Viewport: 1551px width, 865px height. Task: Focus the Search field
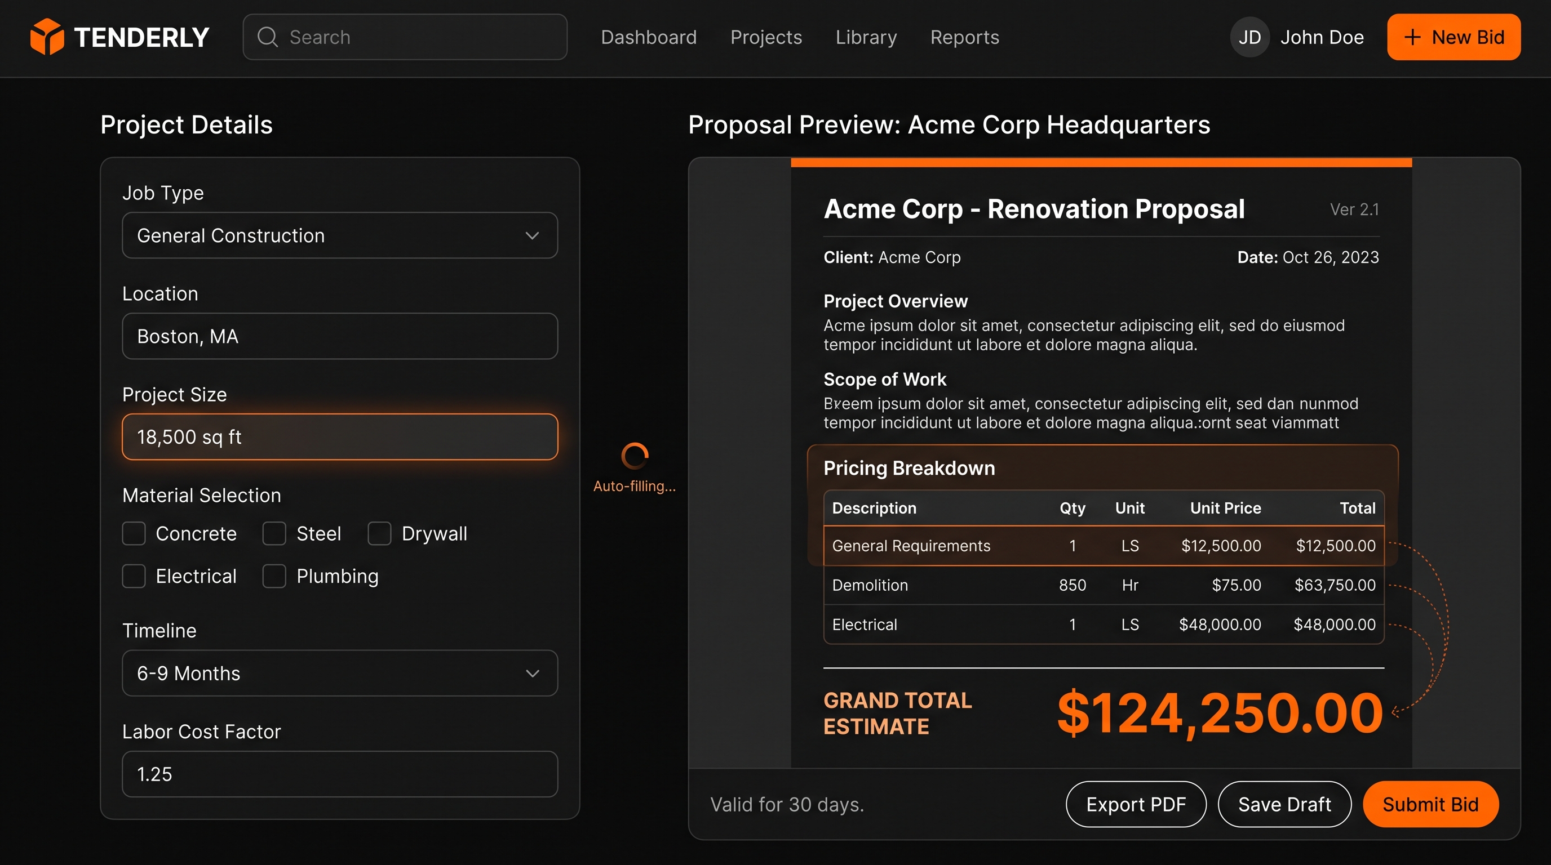click(405, 37)
